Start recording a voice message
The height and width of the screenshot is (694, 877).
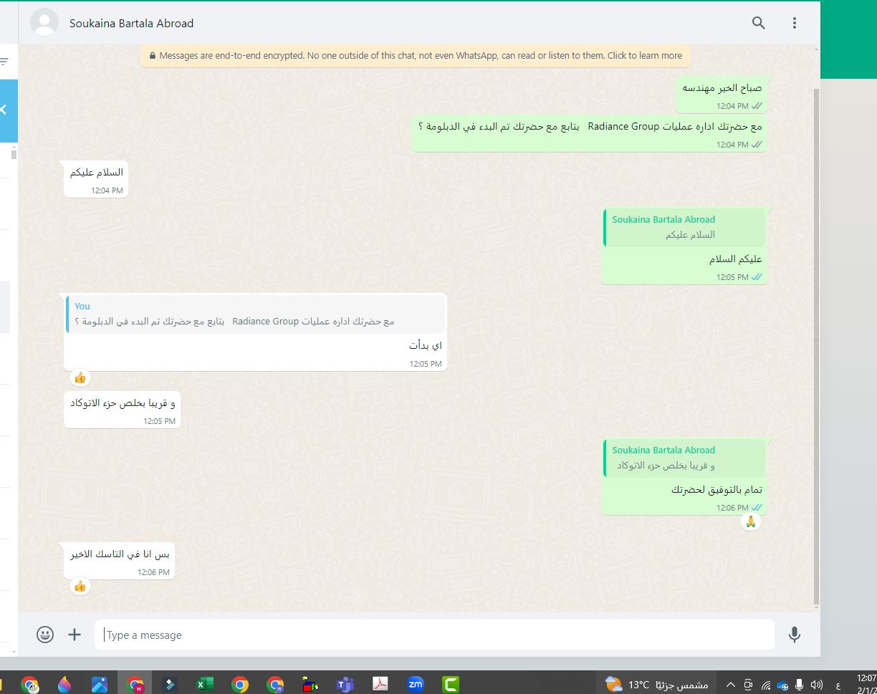point(794,635)
